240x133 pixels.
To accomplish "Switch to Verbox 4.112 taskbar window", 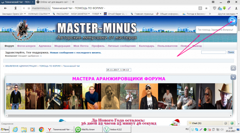I will (x=117, y=129).
